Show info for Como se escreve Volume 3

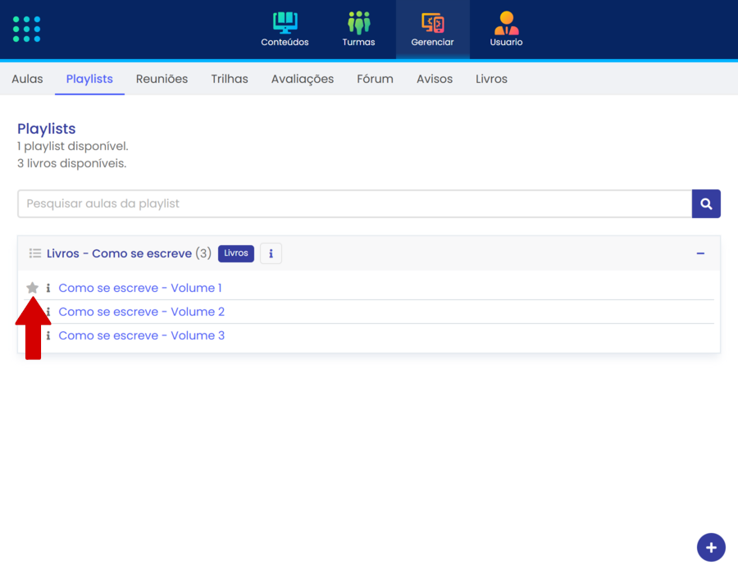pos(48,336)
